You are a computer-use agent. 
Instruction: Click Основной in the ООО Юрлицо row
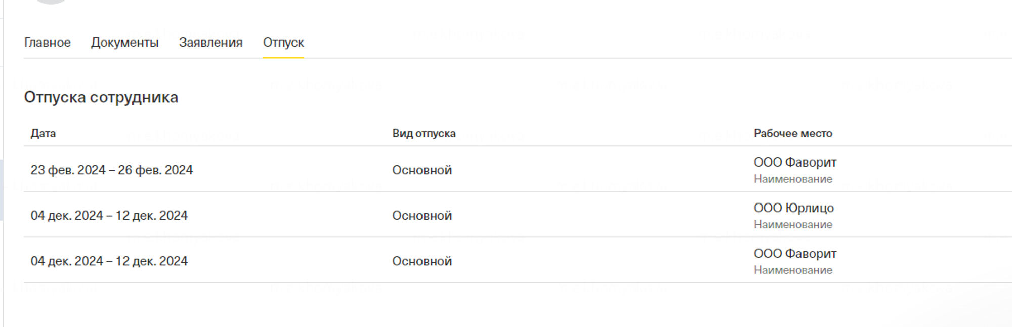422,216
